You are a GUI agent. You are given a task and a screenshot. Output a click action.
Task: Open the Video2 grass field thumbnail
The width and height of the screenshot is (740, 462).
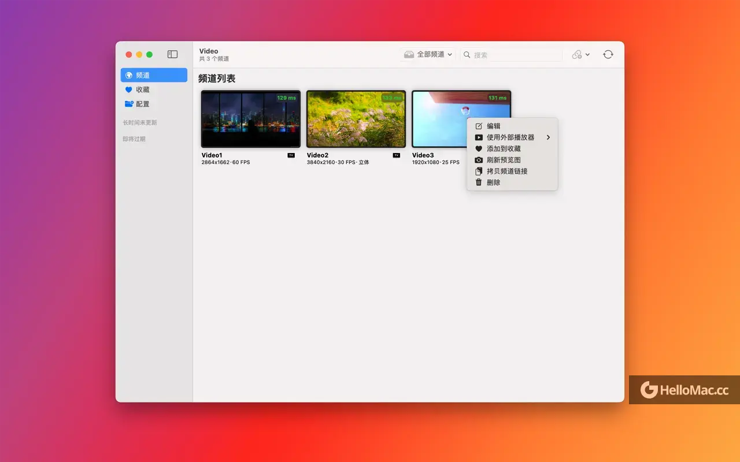(x=356, y=119)
